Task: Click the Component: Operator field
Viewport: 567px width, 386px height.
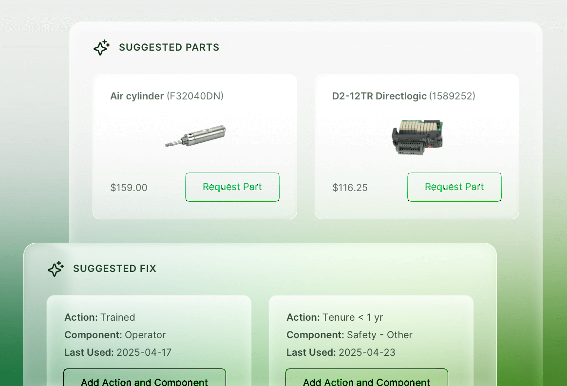Action: click(115, 335)
